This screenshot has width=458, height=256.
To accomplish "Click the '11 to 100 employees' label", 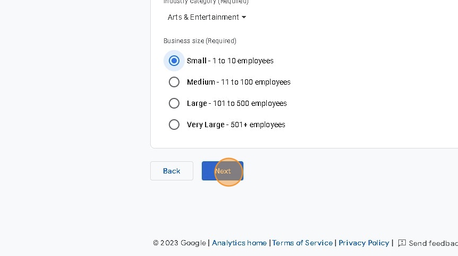I will tap(256, 82).
